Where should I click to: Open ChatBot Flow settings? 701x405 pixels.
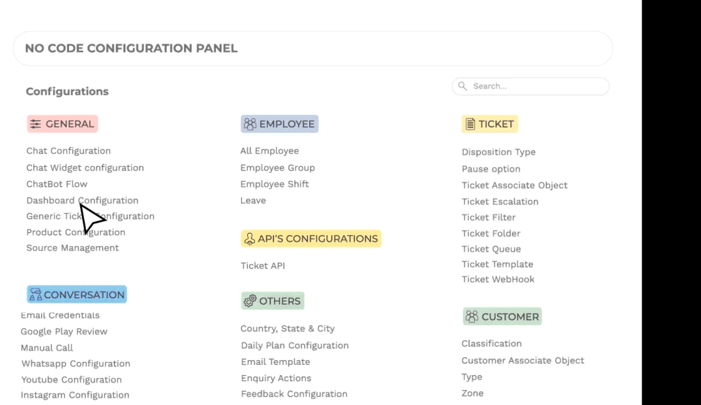(57, 184)
